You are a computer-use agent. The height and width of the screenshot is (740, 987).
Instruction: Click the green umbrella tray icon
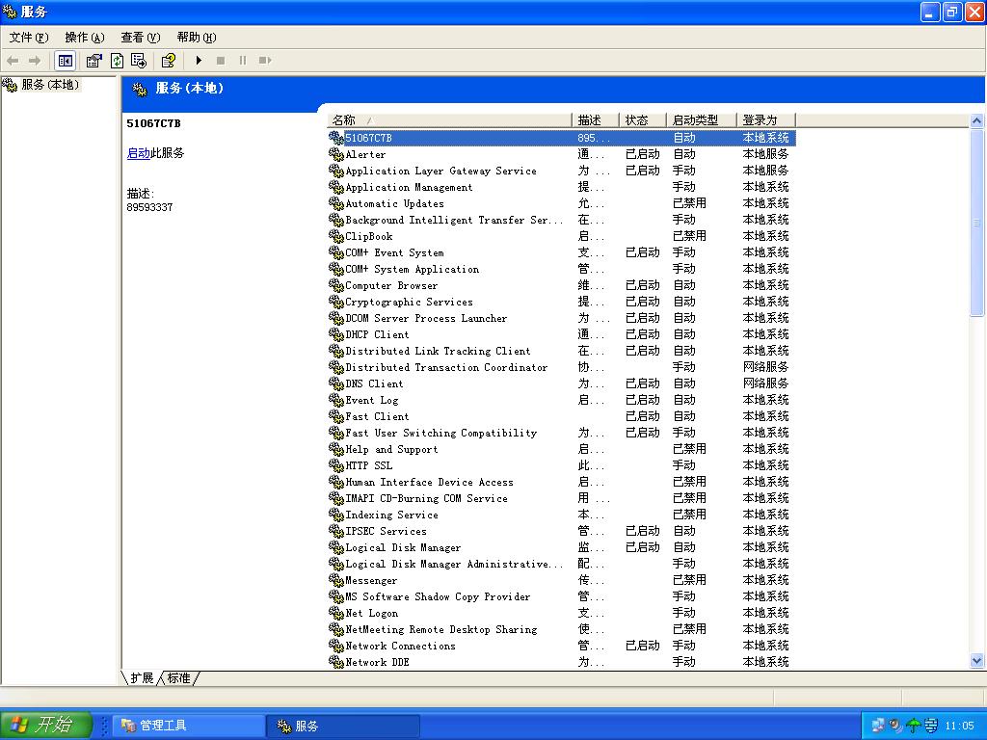tap(914, 726)
